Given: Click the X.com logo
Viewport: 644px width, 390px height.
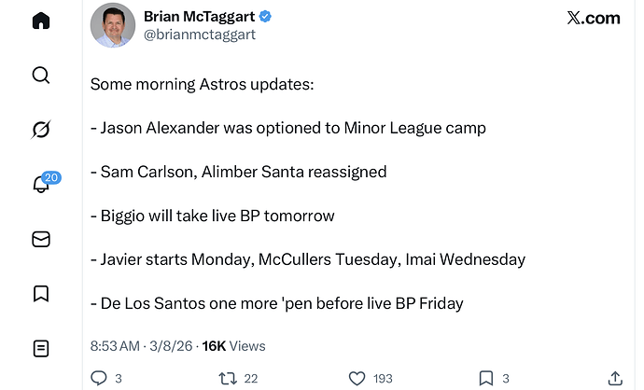Looking at the screenshot, I should pyautogui.click(x=594, y=18).
